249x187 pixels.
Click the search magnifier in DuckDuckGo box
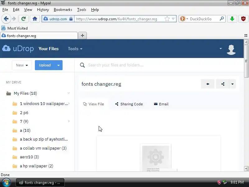(x=222, y=19)
